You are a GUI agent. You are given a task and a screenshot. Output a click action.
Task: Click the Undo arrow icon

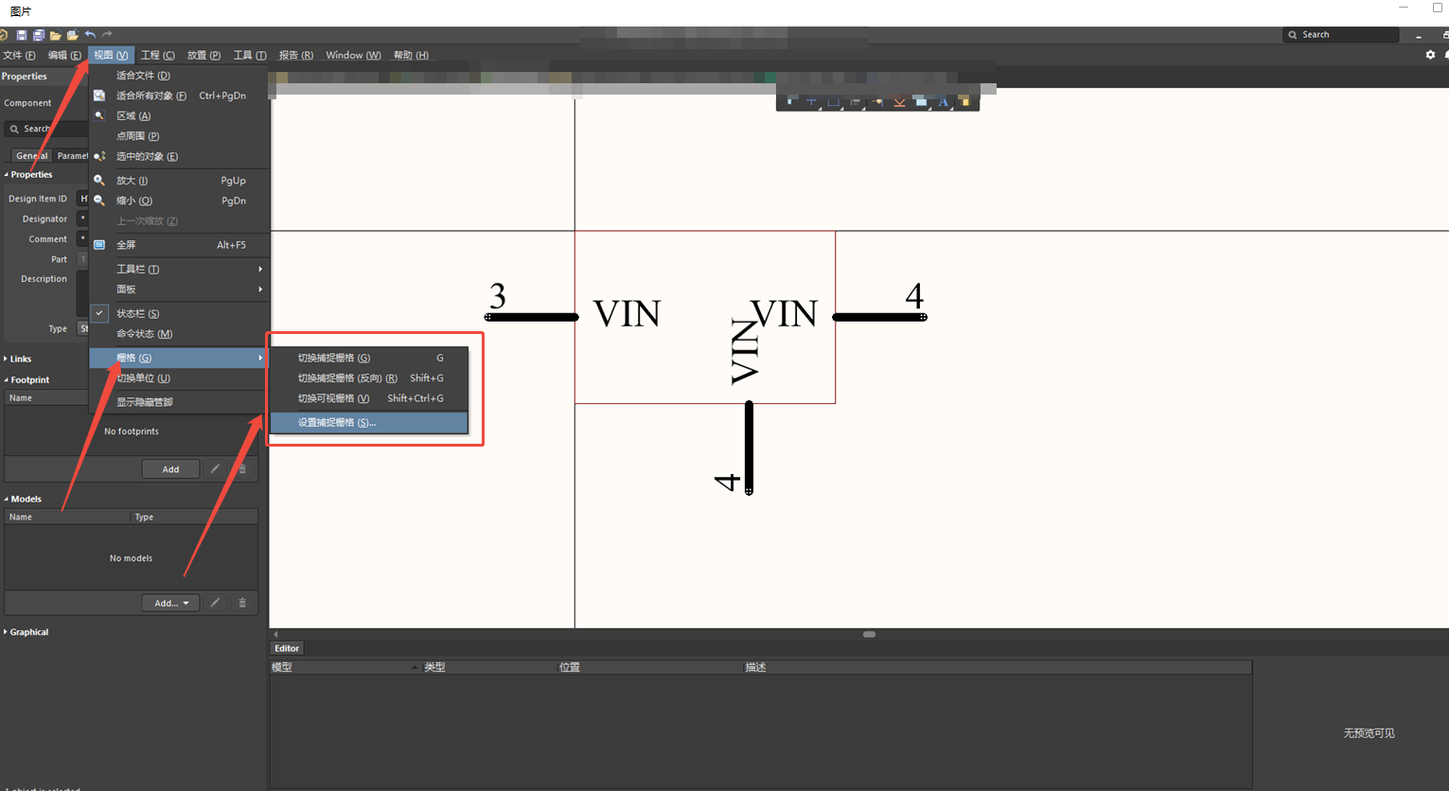point(90,34)
